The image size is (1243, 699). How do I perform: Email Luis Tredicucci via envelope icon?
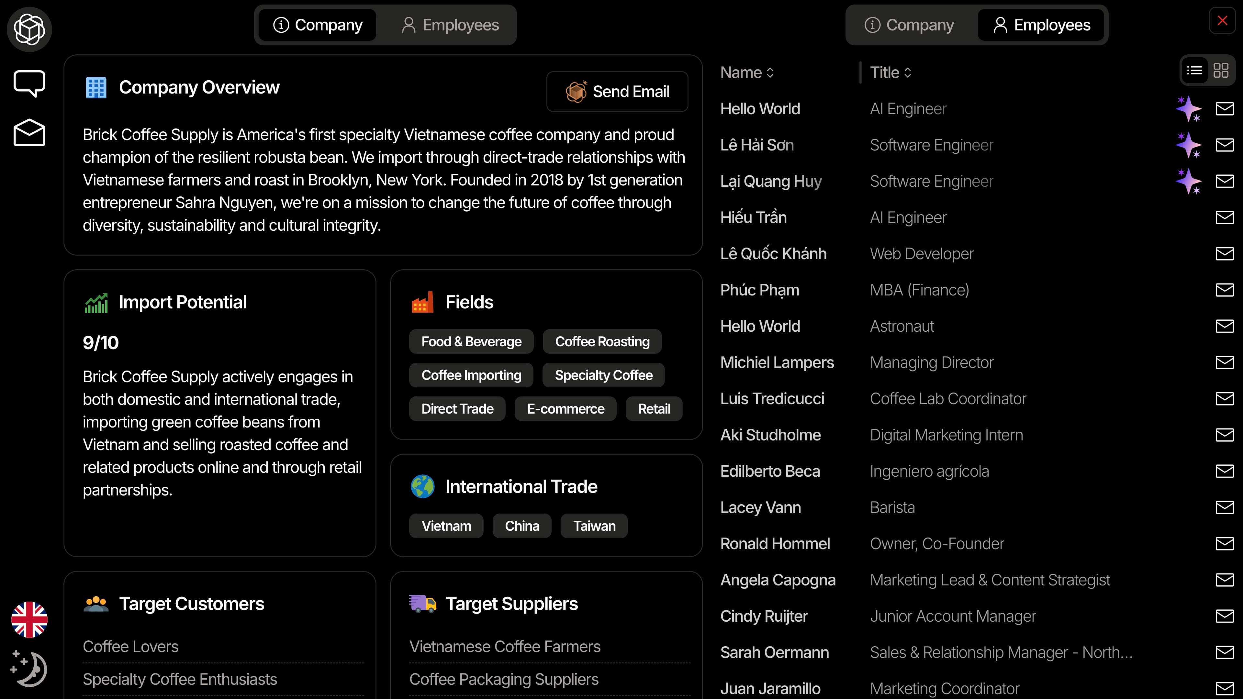(1224, 398)
